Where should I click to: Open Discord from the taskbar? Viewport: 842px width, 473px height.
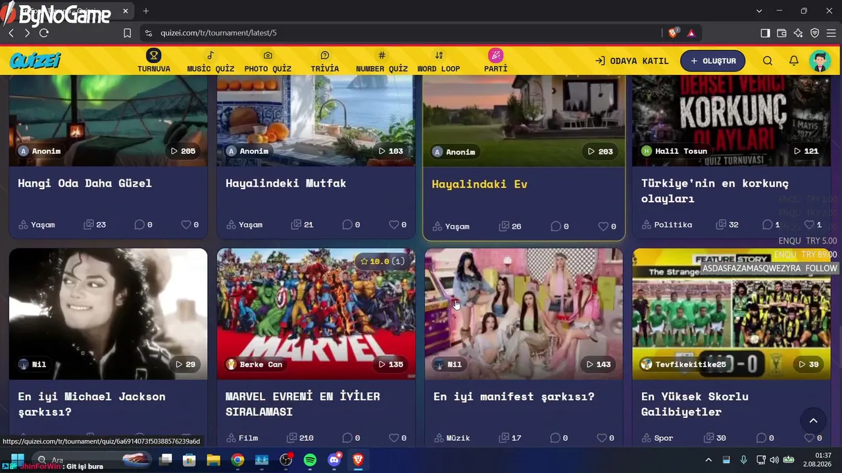334,460
